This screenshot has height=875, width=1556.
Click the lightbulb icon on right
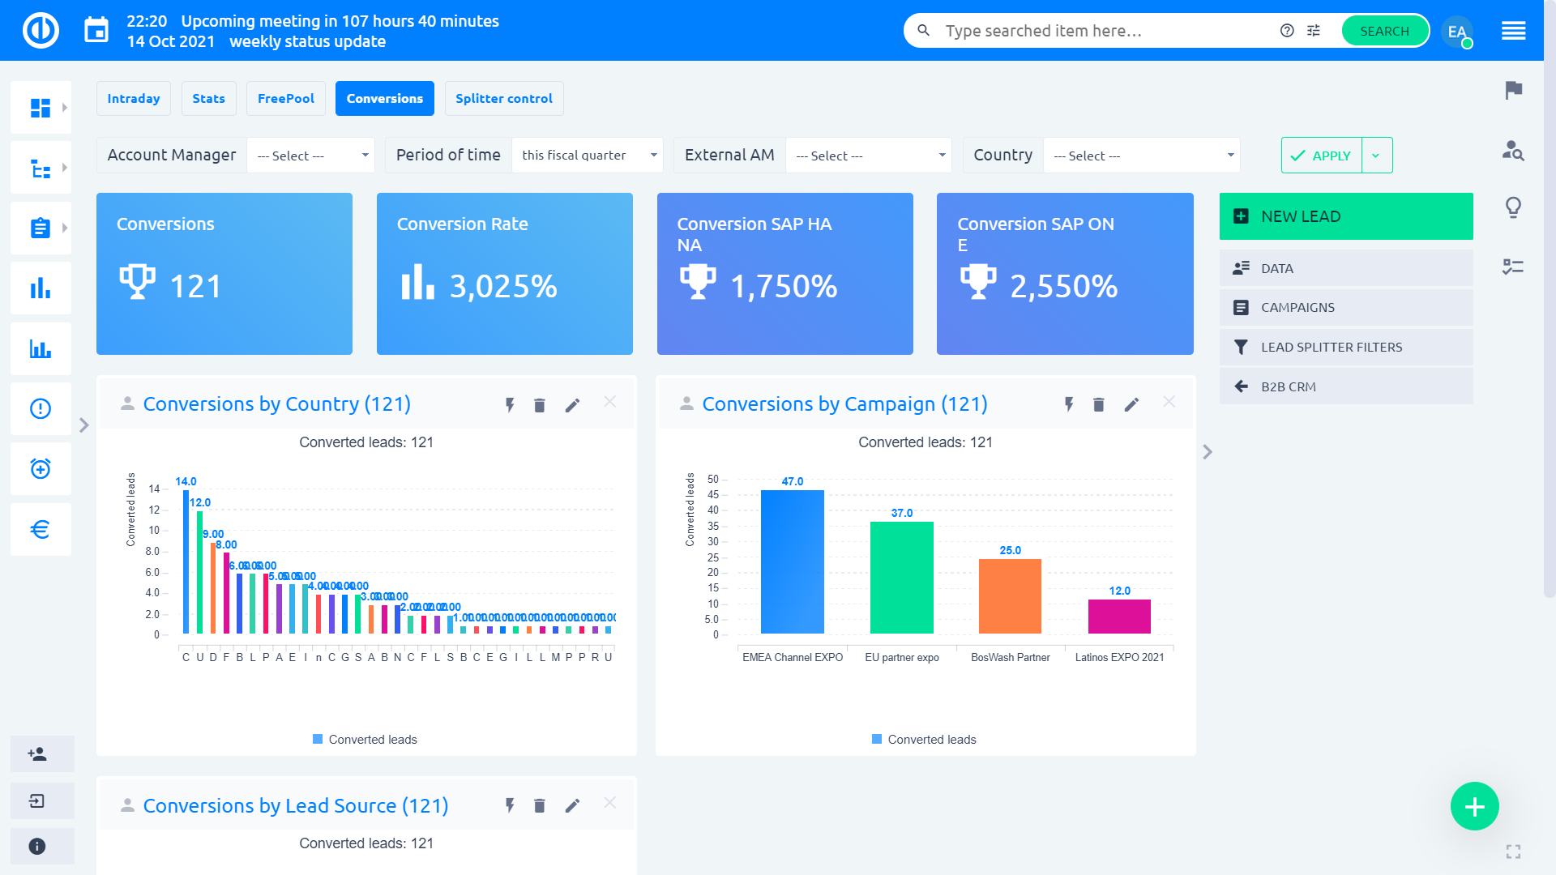coord(1513,207)
